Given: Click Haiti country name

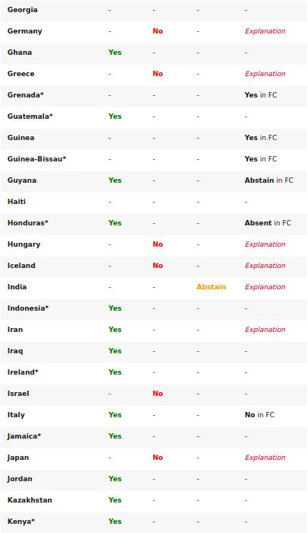Looking at the screenshot, I should [x=16, y=202].
